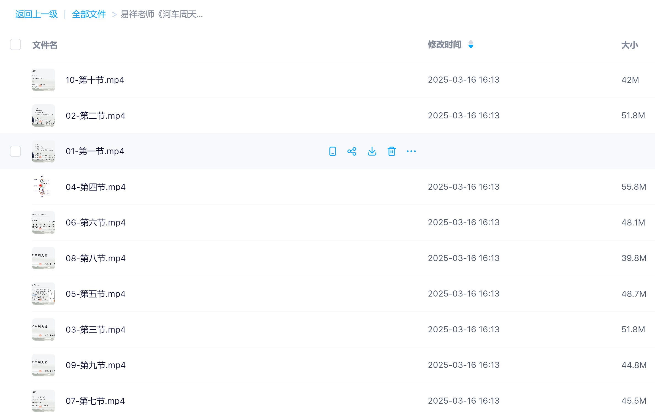Click the 文件名 column header
Screen dimensions: 655x413
coord(45,45)
